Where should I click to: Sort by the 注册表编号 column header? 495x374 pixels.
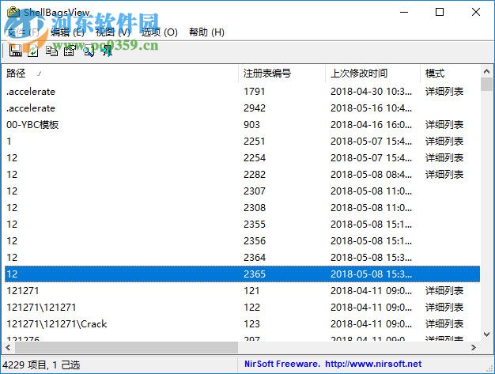(282, 74)
